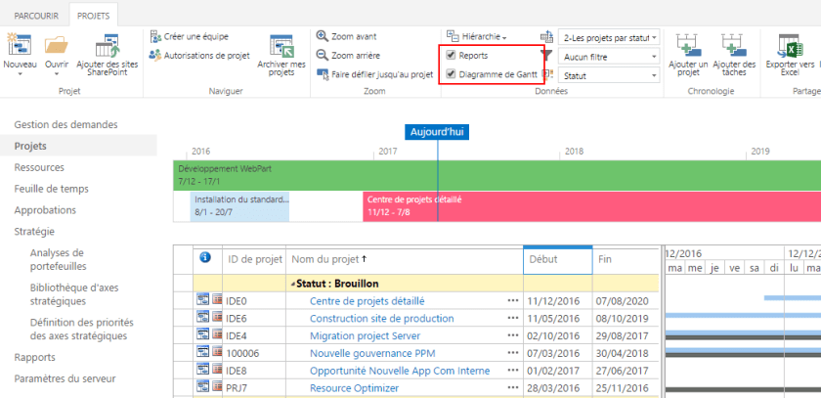Open ellipsis menu for Nouvelle gouvernance PPM
This screenshot has height=398, width=821.
coord(513,353)
